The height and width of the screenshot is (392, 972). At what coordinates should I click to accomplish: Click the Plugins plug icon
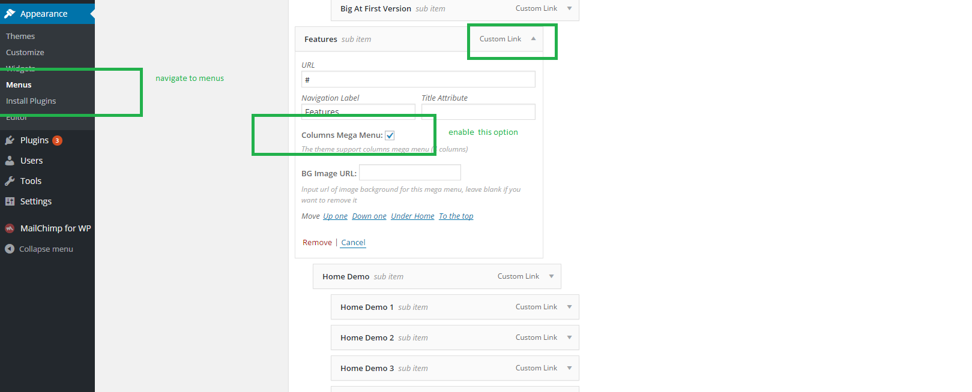click(10, 140)
